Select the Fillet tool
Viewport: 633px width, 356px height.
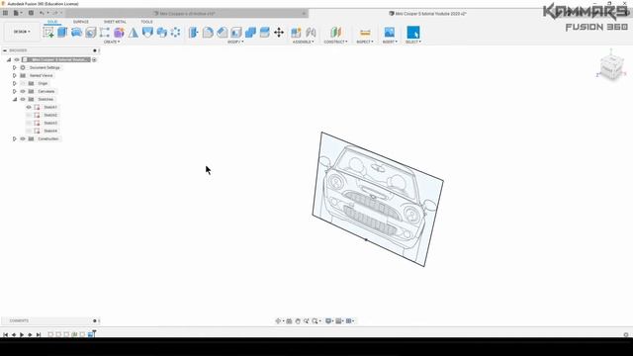pyautogui.click(x=208, y=33)
